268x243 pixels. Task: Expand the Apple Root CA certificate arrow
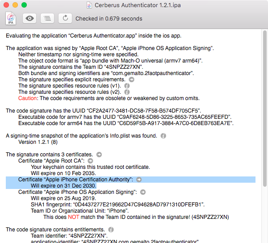click(90, 161)
